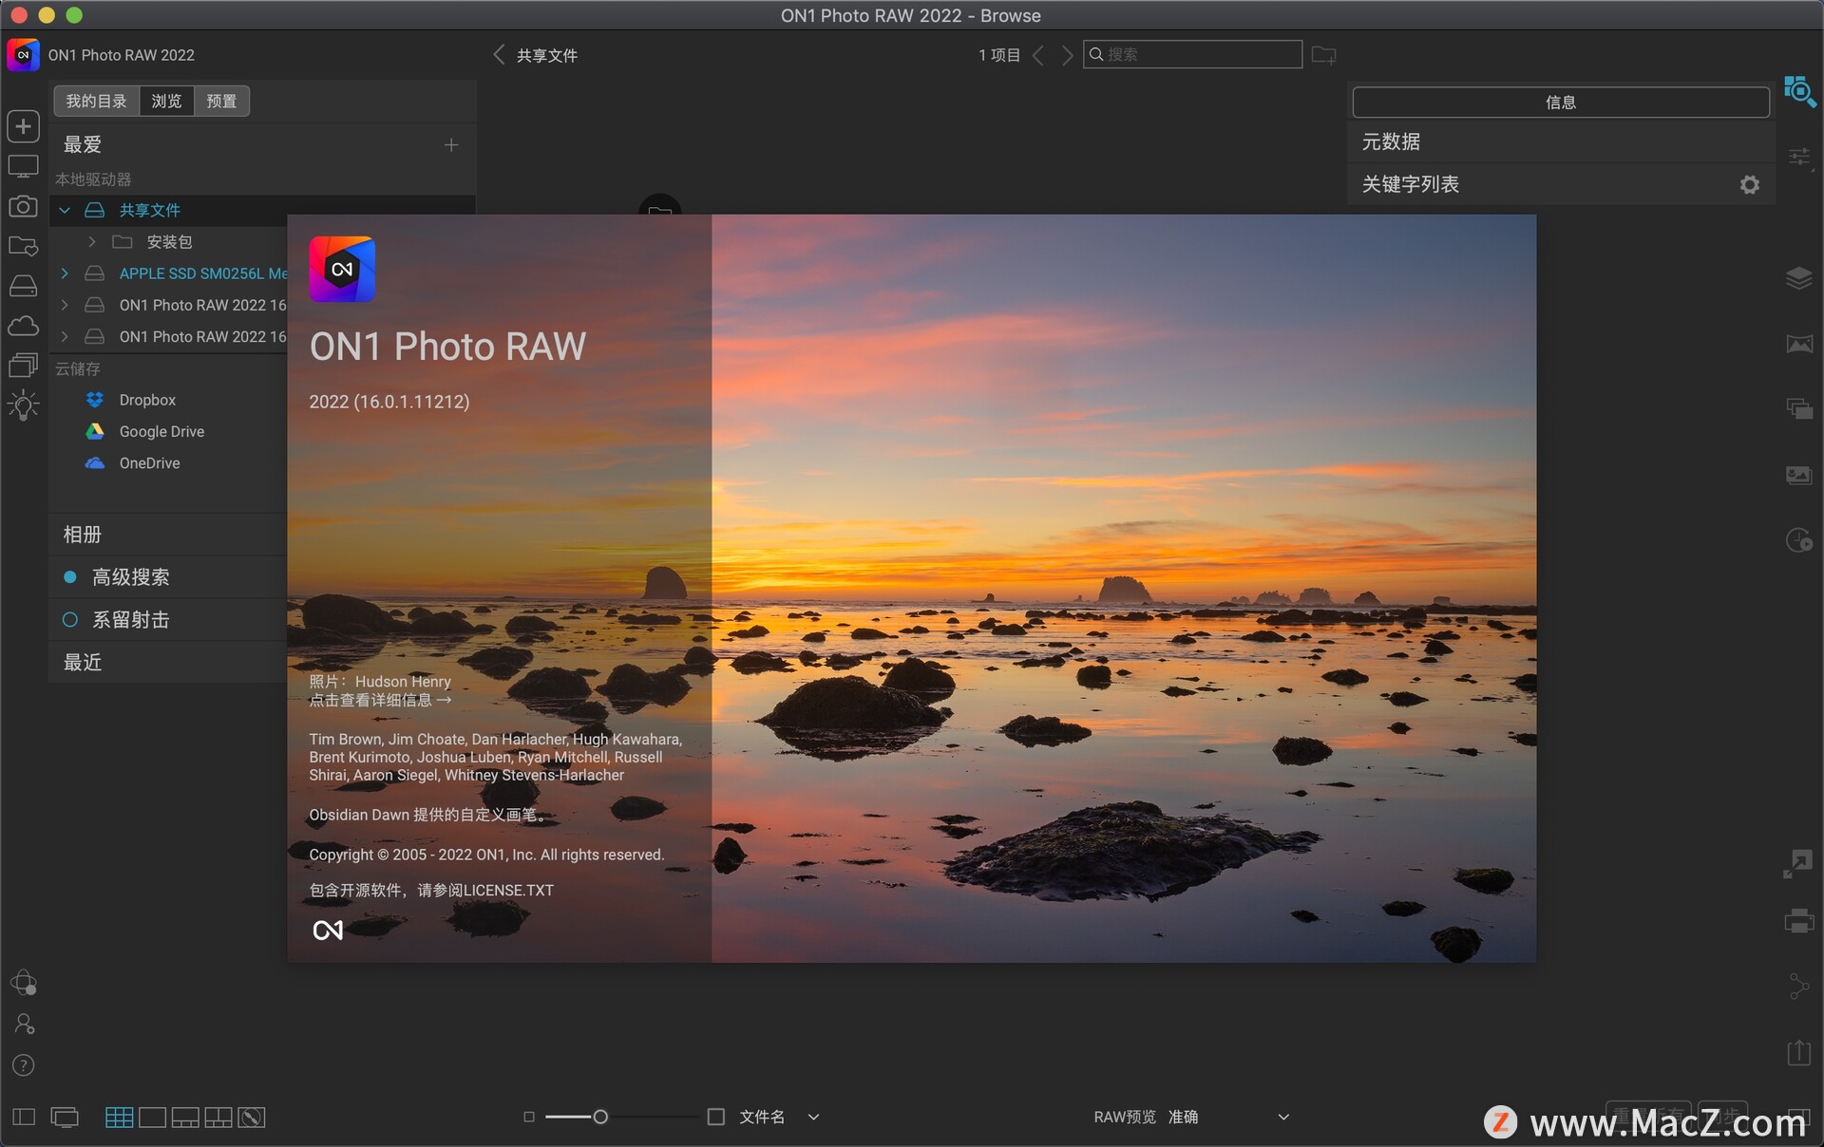
Task: Click the ON1 app logo at top left
Action: (23, 55)
